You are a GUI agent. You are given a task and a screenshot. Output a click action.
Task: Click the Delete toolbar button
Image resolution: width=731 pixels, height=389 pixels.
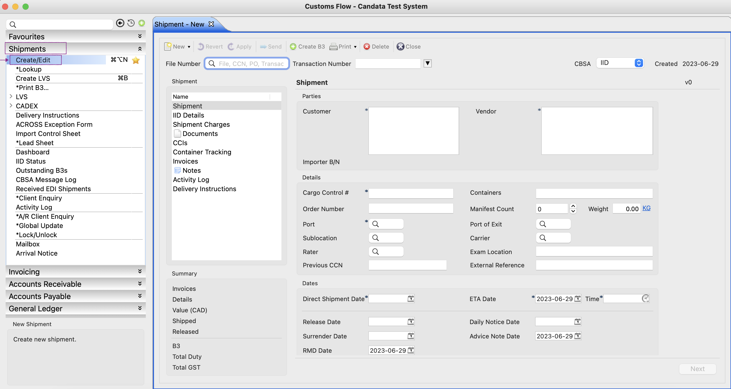point(376,47)
